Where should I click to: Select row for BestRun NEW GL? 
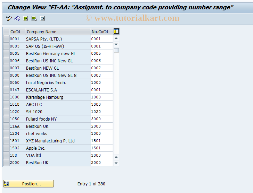click(x=6, y=68)
